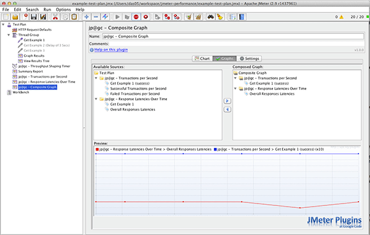Open the Edit menu
The width and height of the screenshot is (370, 235).
pos(17,9)
